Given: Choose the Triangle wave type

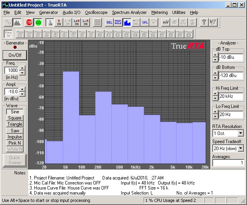Looking at the screenshot, I should click(x=15, y=124).
